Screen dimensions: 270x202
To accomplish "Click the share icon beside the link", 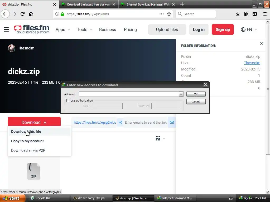I will click(121, 123).
